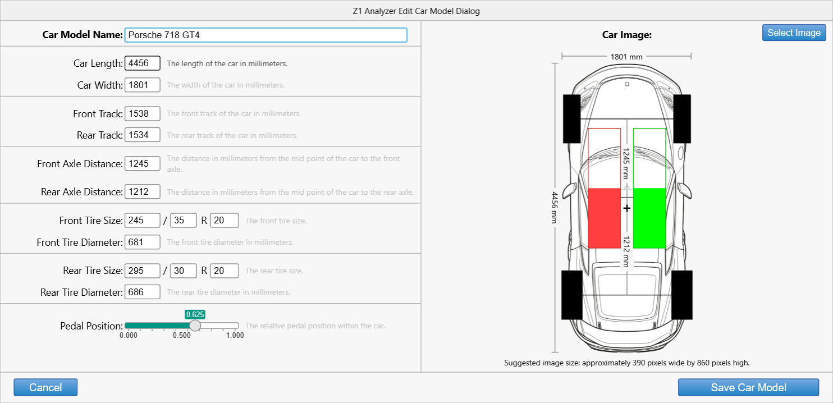Click the Cancel button
This screenshot has height=403, width=833.
pos(45,387)
